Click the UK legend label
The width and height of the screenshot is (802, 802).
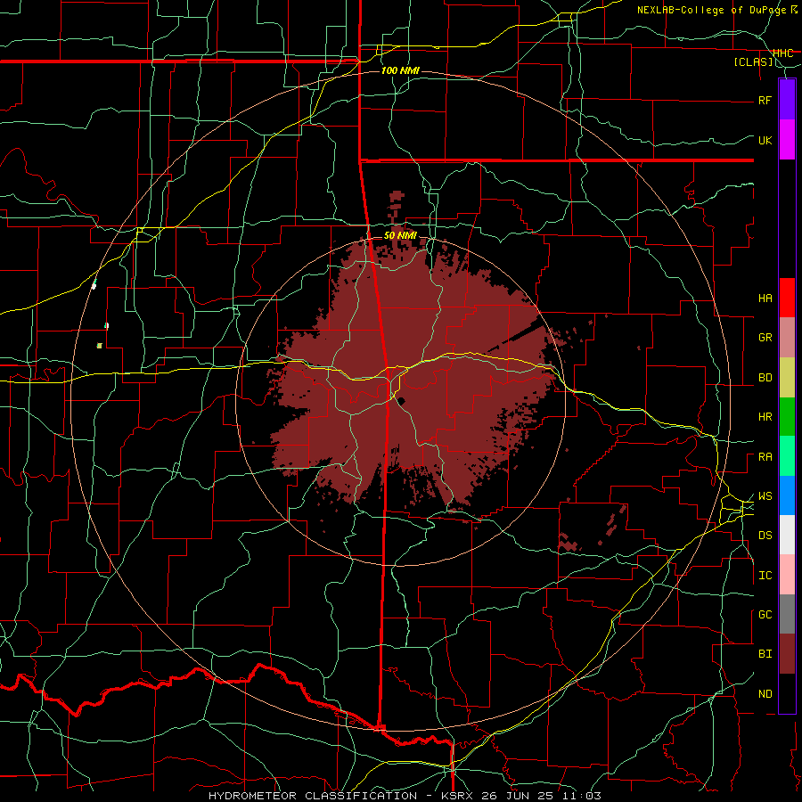coord(765,140)
